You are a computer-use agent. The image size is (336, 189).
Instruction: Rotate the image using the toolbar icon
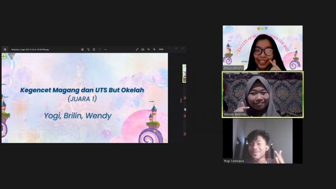pos(88,49)
